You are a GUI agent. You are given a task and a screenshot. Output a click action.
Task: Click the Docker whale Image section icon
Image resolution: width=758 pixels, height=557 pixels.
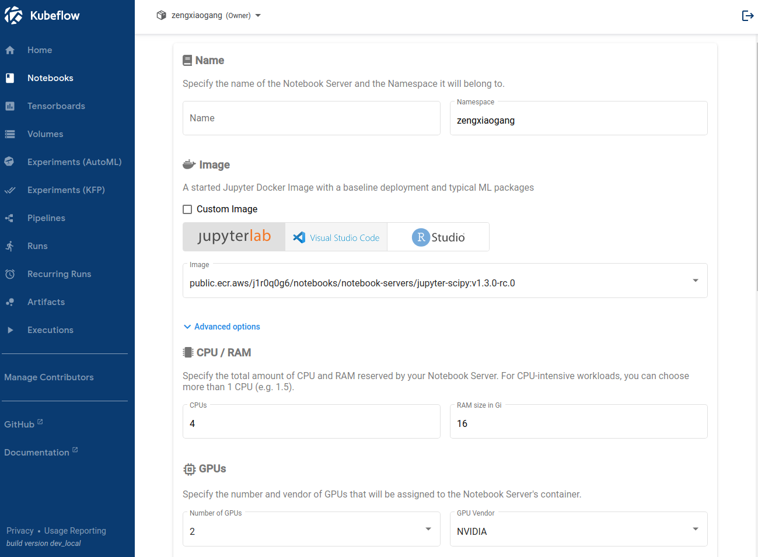188,164
